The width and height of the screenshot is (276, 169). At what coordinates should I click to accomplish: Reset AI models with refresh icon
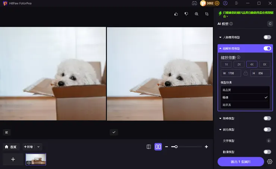point(270,24)
